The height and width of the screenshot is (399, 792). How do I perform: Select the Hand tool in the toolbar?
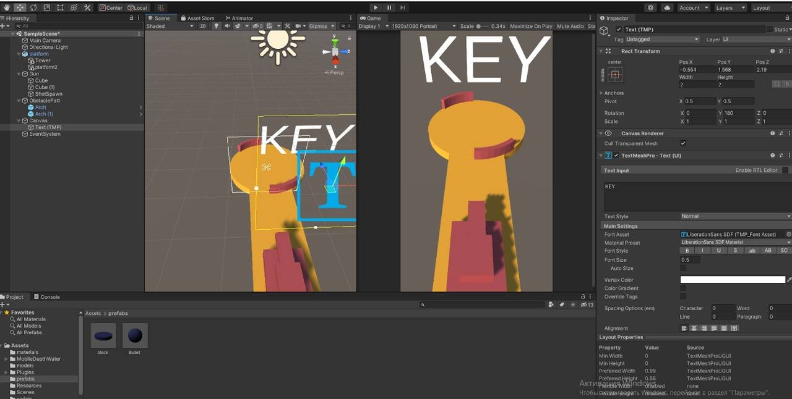coord(6,7)
